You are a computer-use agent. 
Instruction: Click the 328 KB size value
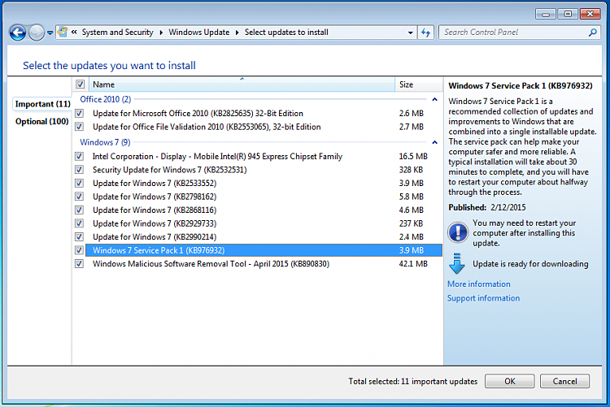pos(411,170)
